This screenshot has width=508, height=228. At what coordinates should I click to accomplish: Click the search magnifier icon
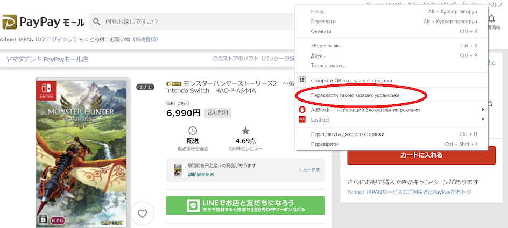click(x=96, y=22)
